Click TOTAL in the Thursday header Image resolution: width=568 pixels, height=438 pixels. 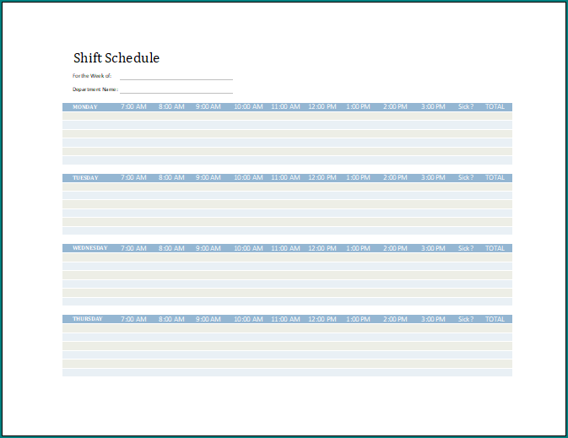click(495, 319)
